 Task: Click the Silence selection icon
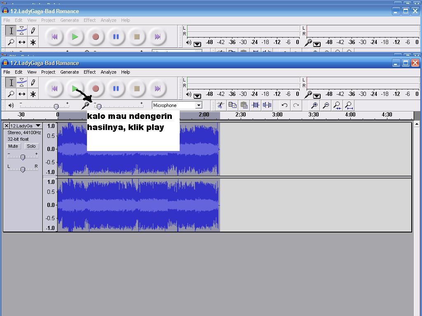pos(267,105)
